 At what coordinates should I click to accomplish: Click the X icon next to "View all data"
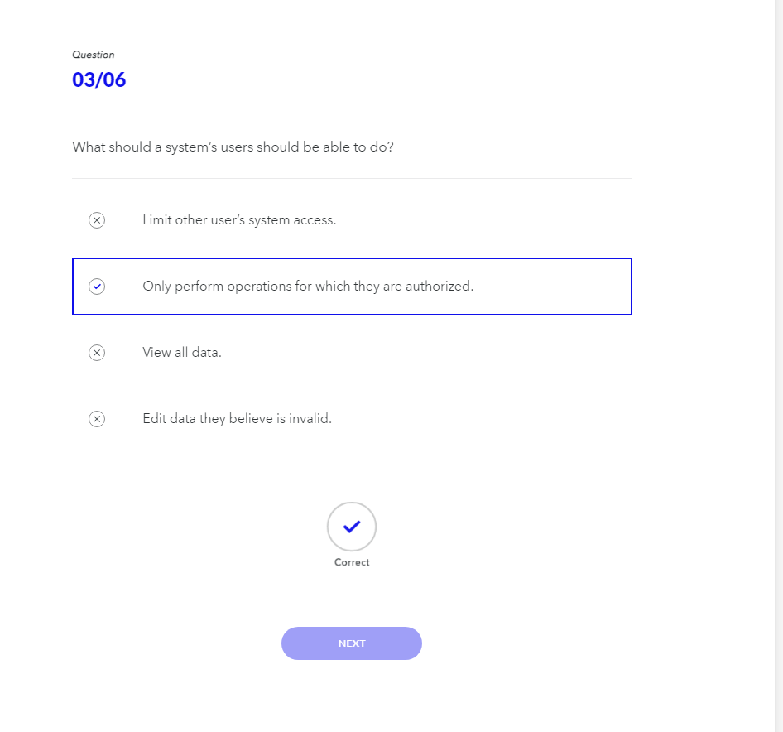(97, 353)
